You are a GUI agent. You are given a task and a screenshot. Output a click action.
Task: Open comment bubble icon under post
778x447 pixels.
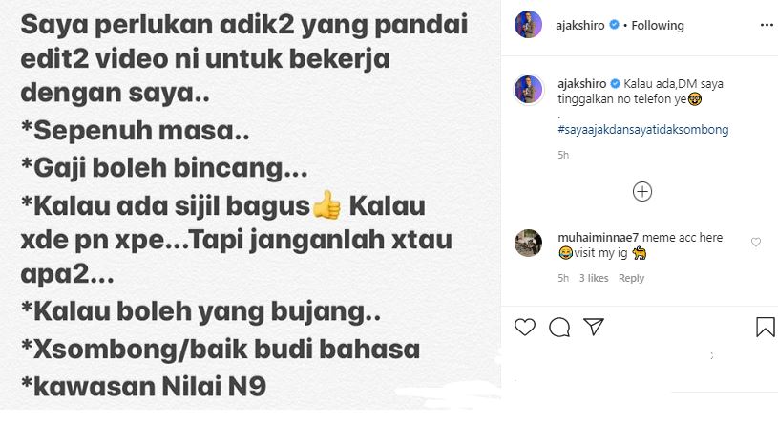point(559,328)
